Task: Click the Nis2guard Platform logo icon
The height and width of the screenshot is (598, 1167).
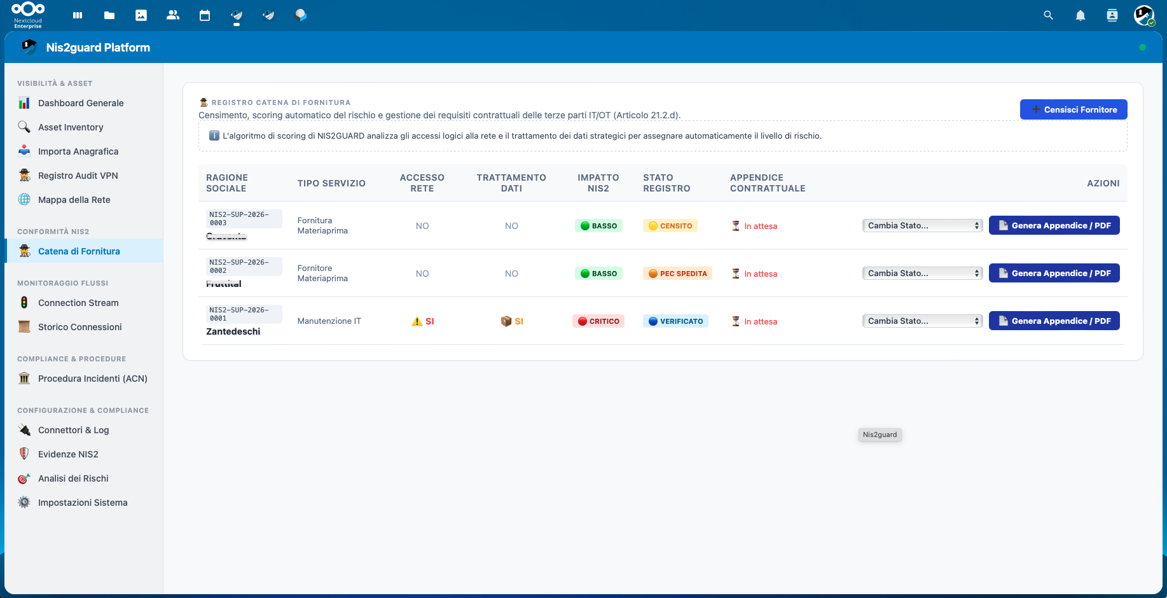Action: 29,47
